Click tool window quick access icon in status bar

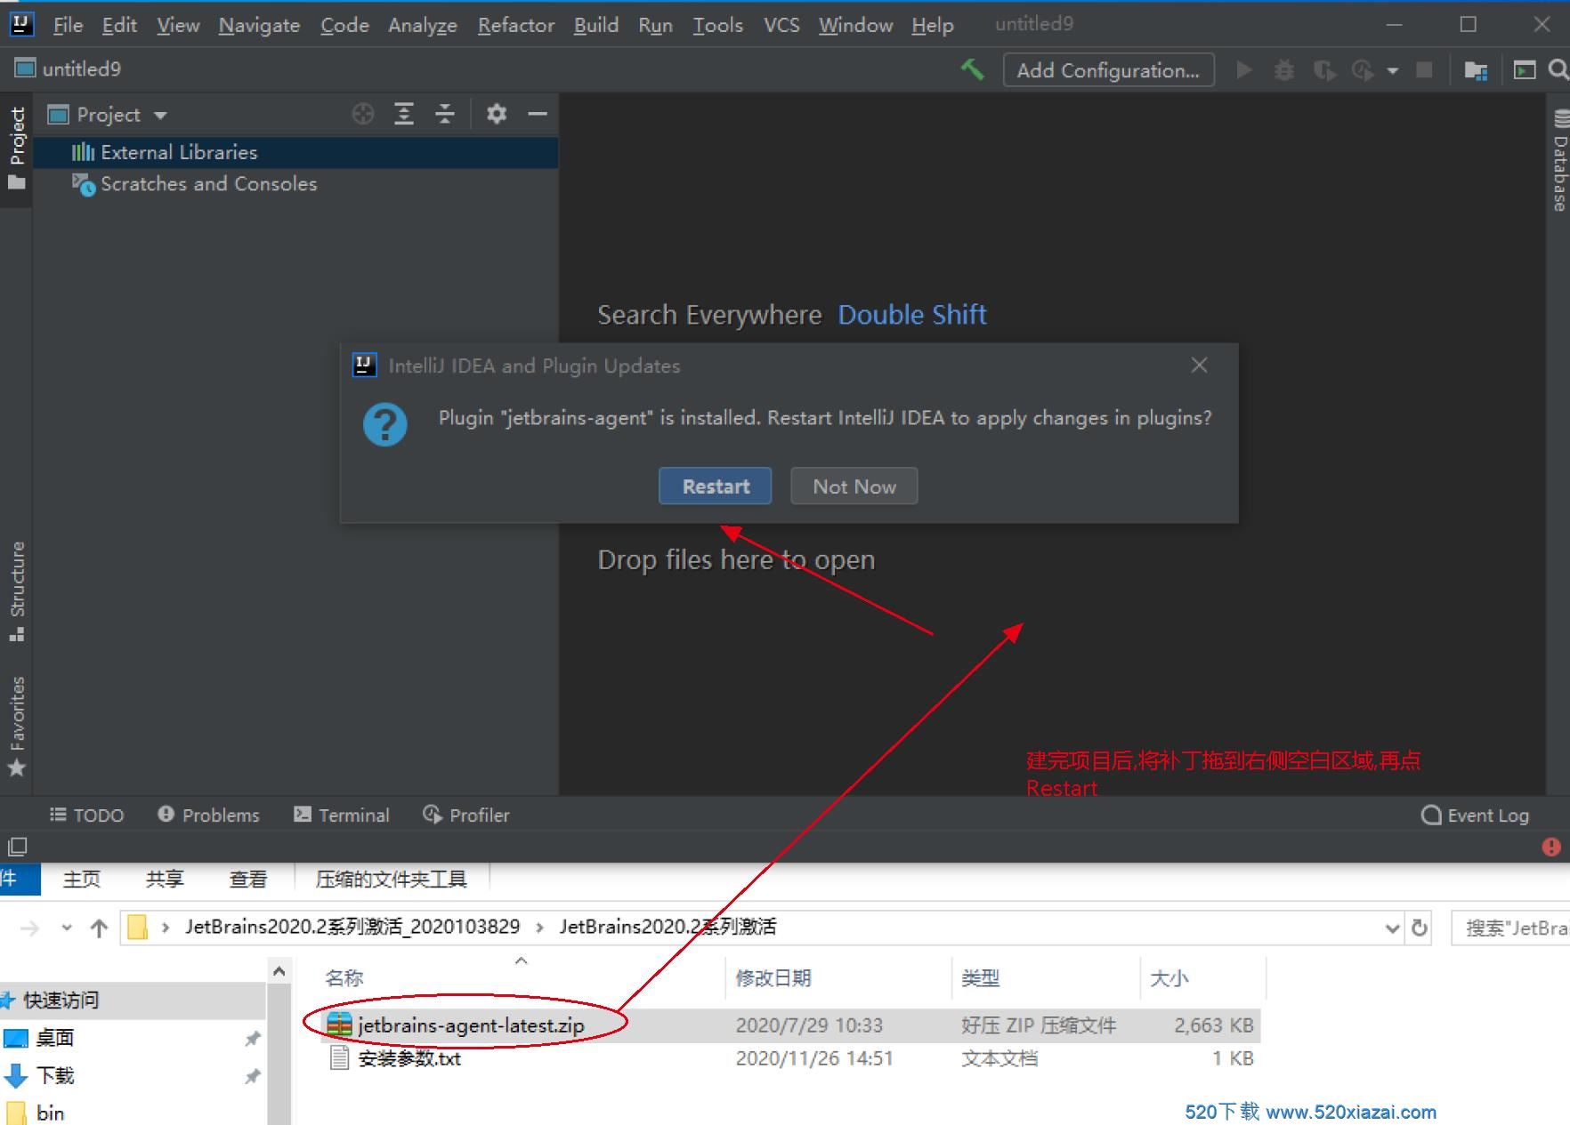[17, 847]
